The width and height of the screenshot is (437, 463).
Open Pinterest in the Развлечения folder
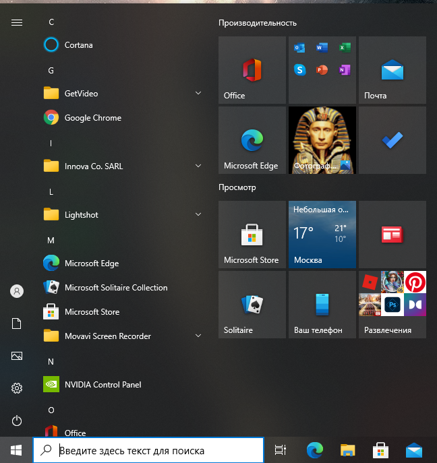[415, 282]
